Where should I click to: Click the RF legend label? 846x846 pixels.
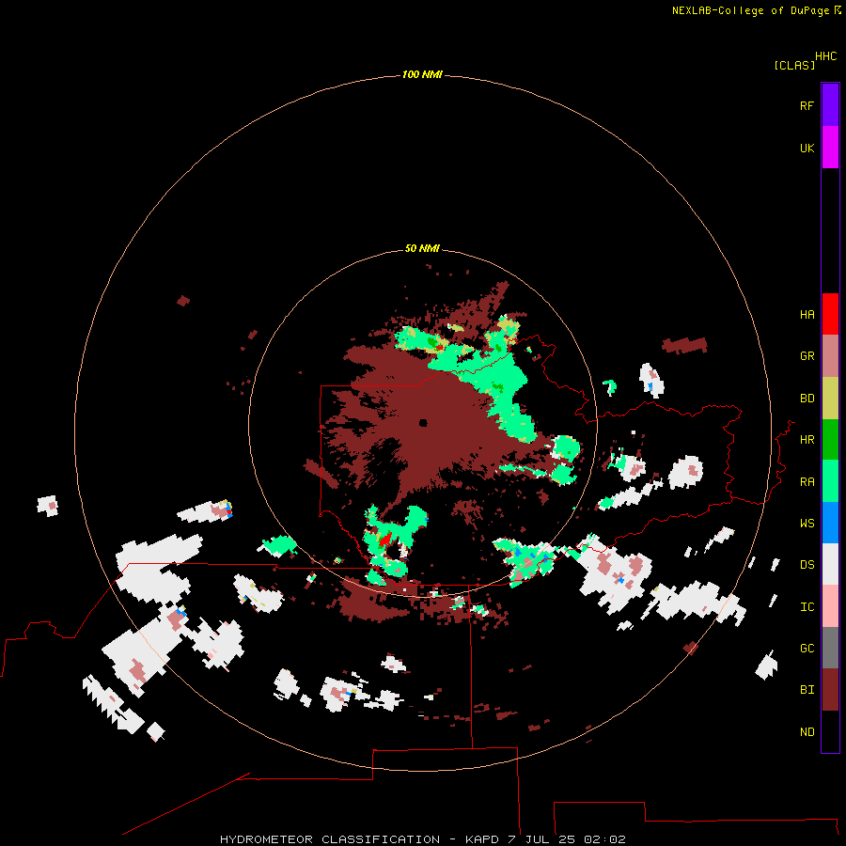pyautogui.click(x=807, y=105)
